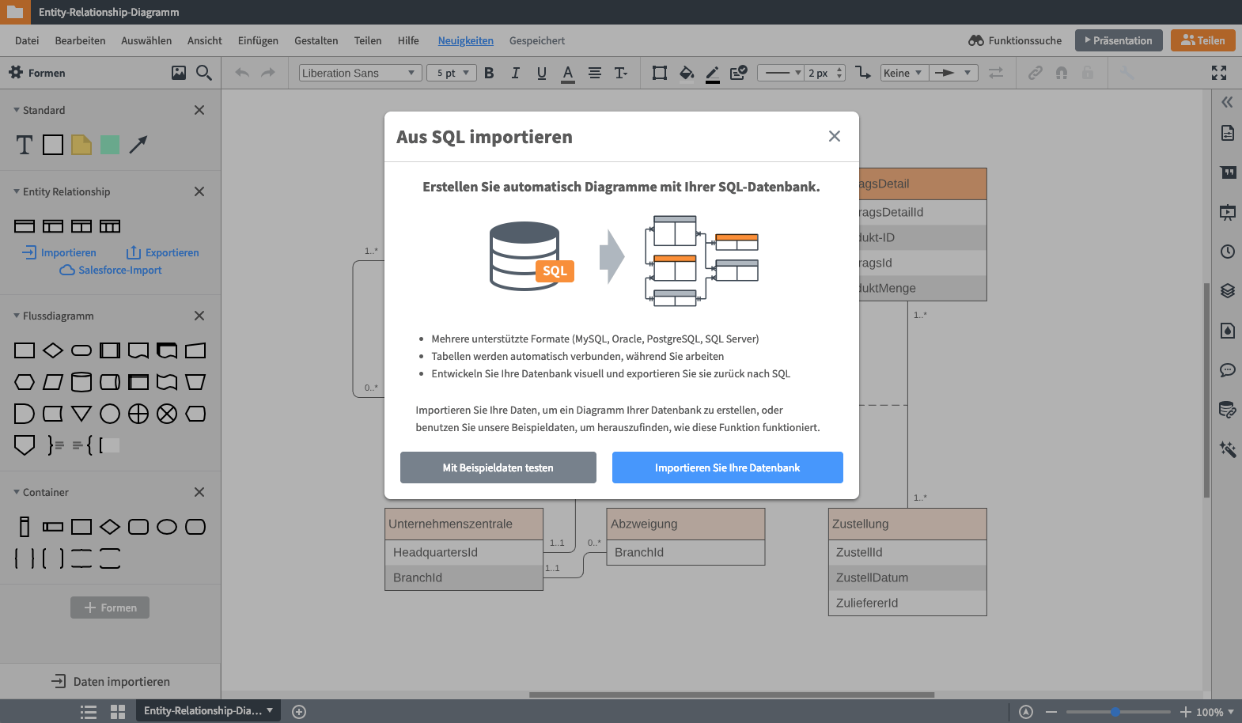Click the search shapes magnifier icon

coord(203,73)
